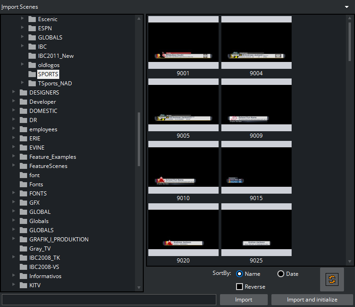Select scene thumbnail 9015

click(256, 171)
